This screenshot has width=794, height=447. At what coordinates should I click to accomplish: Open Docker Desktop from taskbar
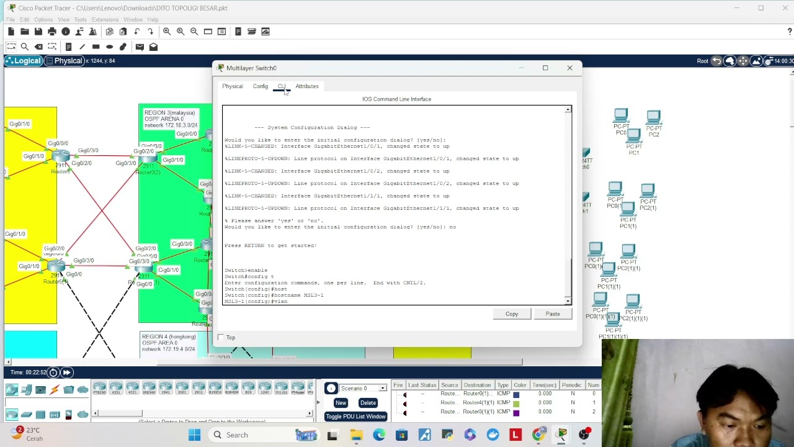[x=493, y=435]
